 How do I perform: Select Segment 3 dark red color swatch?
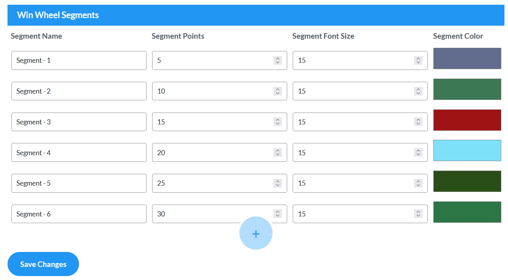click(467, 120)
